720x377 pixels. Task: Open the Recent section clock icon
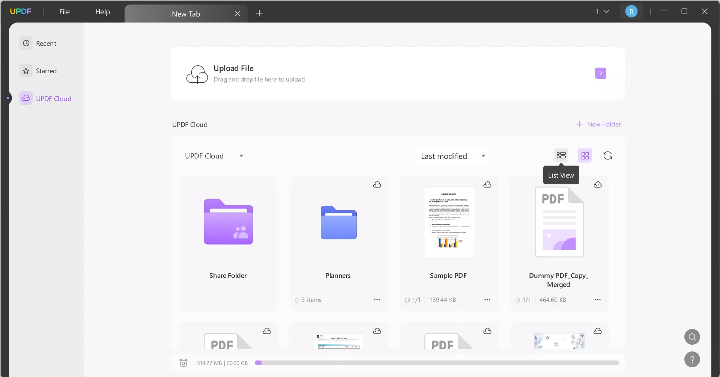[x=26, y=43]
